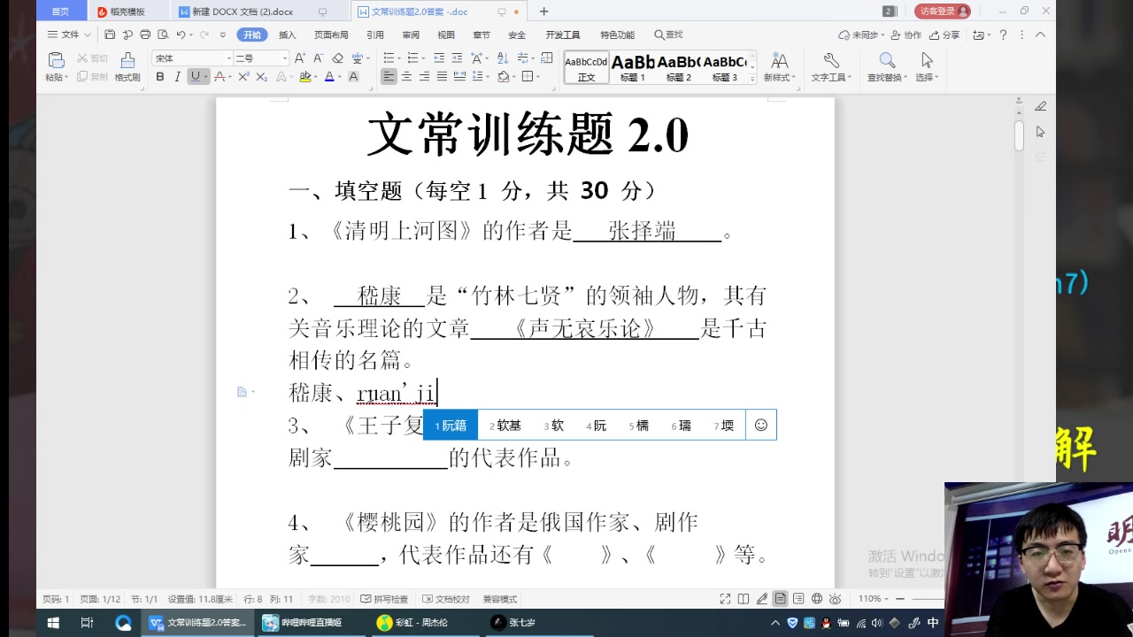Click the Help question mark icon
1133x637 pixels.
pyautogui.click(x=1003, y=35)
